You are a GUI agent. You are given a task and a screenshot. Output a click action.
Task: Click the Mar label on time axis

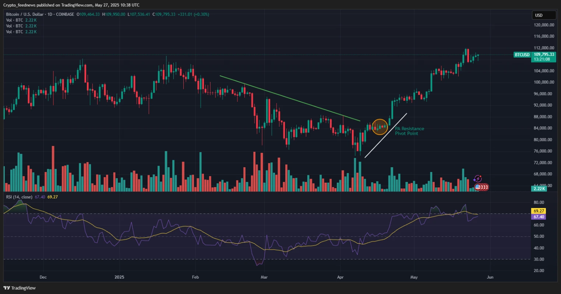point(264,277)
